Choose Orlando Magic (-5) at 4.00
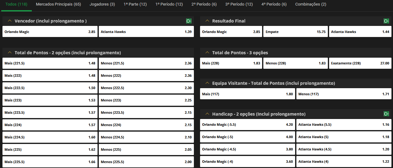Viewport: 393px width, 168px height. pyautogui.click(x=248, y=137)
